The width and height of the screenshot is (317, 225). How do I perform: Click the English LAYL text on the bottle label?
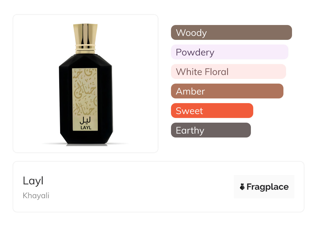86,128
